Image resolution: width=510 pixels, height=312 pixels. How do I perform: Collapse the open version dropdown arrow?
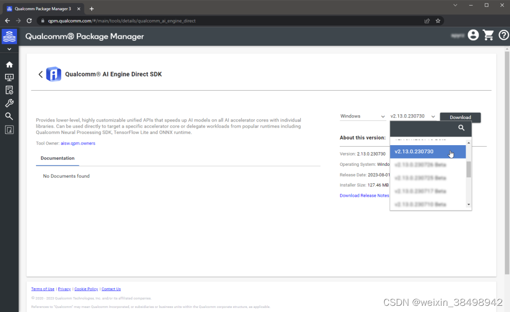coord(433,116)
